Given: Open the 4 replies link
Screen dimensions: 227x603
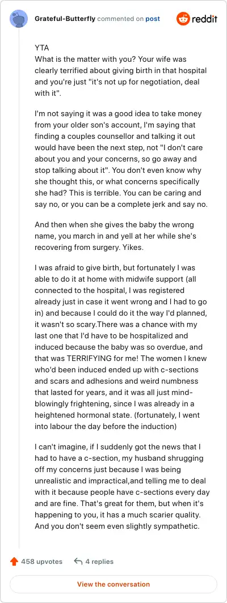Looking at the screenshot, I should [99, 562].
